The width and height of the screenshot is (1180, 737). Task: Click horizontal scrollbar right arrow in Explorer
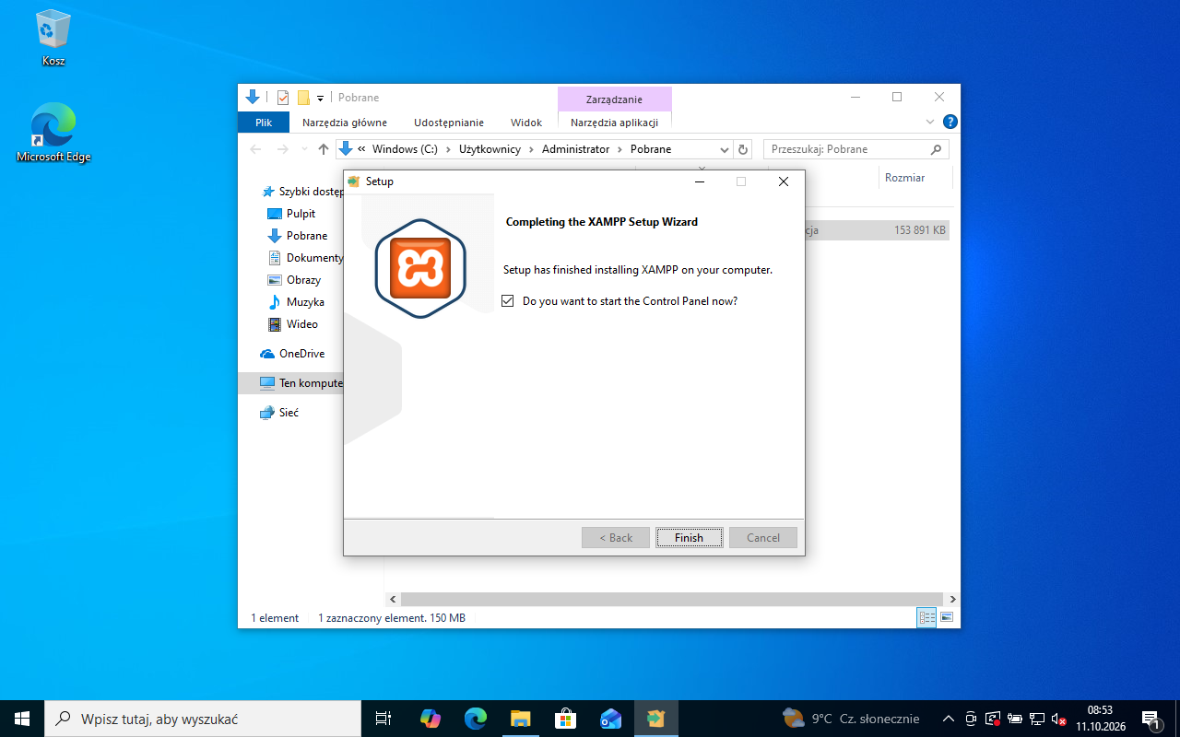tap(952, 599)
